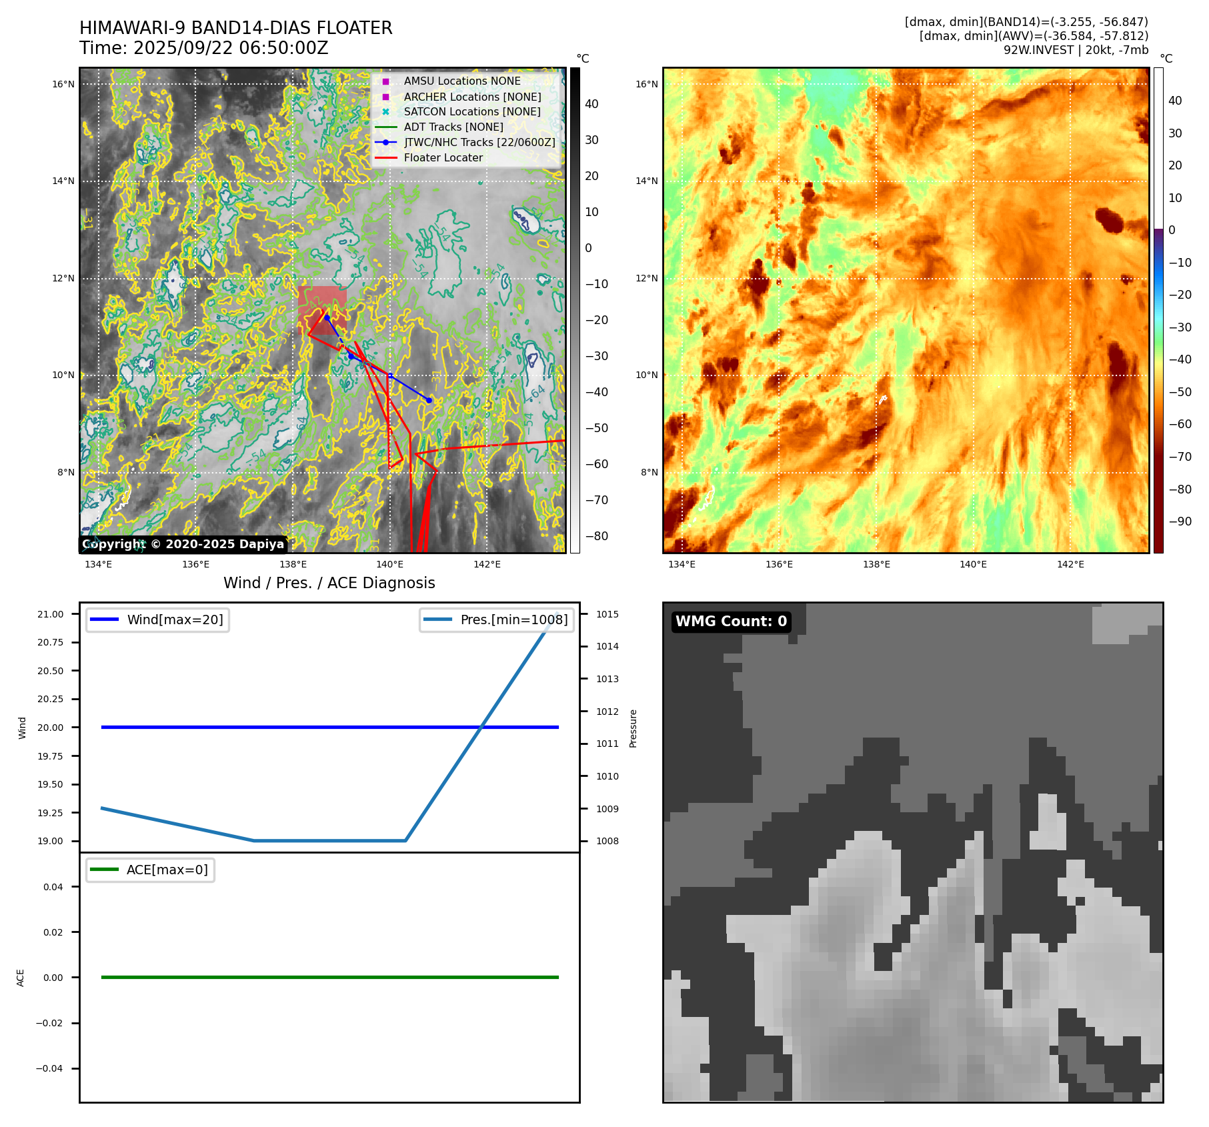Viewport: 1209px width, 1127px height.
Task: Click the northernmost blue JTWC track point
Action: click(x=327, y=317)
